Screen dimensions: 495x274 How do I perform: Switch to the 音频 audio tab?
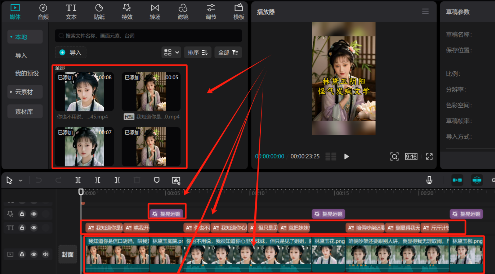pyautogui.click(x=43, y=12)
